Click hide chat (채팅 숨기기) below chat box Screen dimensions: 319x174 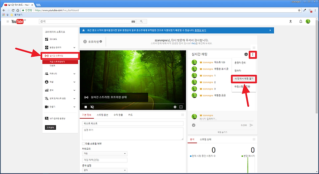click(222, 132)
